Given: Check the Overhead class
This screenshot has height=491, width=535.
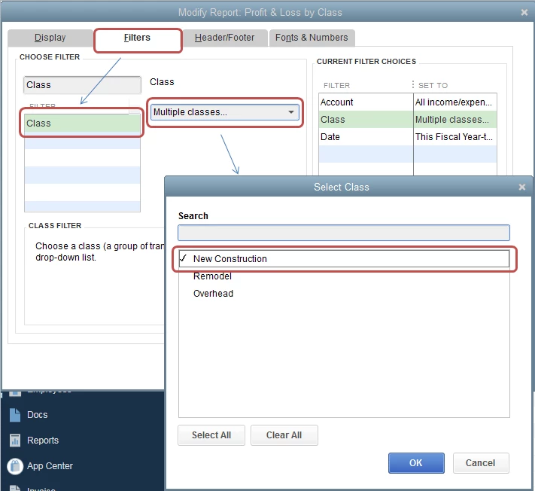Looking at the screenshot, I should [344, 293].
